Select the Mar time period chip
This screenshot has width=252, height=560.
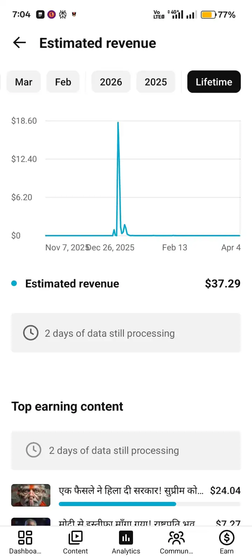(24, 82)
